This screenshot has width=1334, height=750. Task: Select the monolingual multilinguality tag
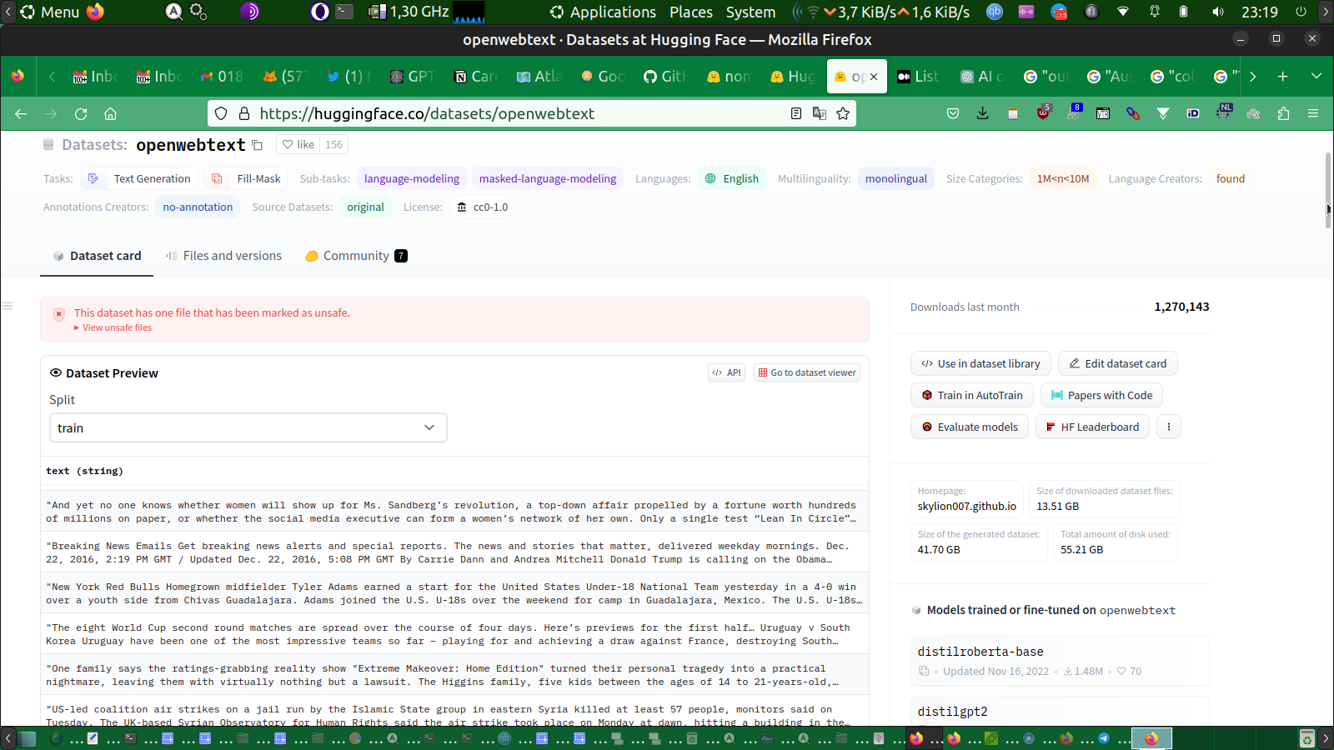[896, 178]
